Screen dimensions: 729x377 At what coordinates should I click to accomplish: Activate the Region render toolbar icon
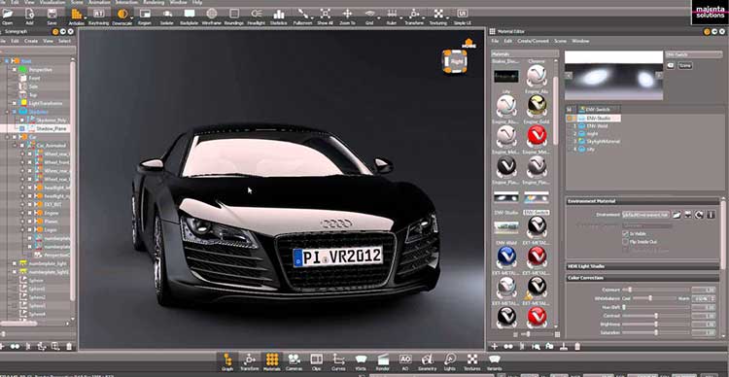(x=145, y=14)
